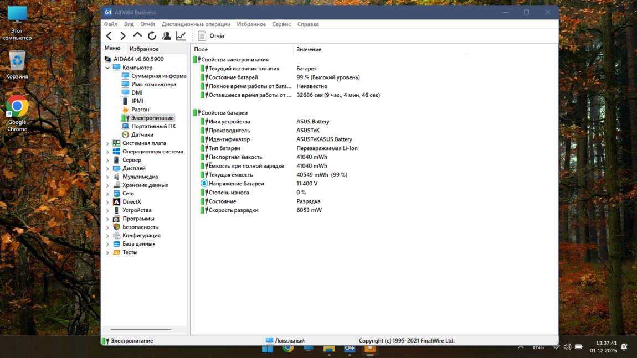The height and width of the screenshot is (358, 637).
Task: Select Разгон overclock item with flame icon
Action: point(140,110)
